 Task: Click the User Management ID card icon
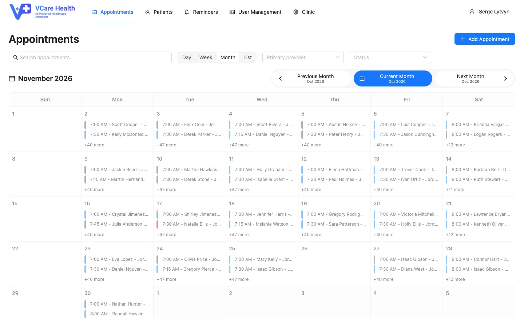coord(232,12)
